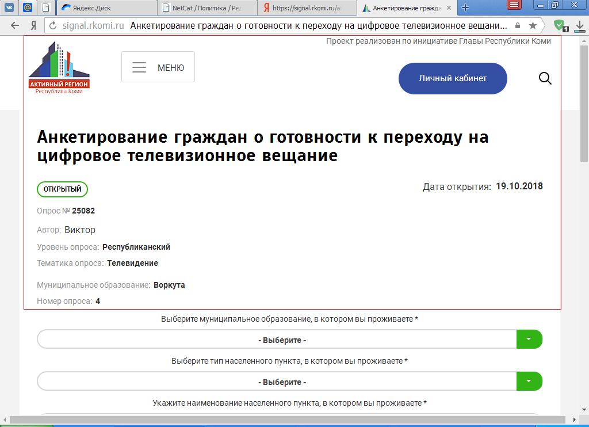The image size is (589, 427).
Task: Click the Активный регион logo
Action: click(x=59, y=68)
